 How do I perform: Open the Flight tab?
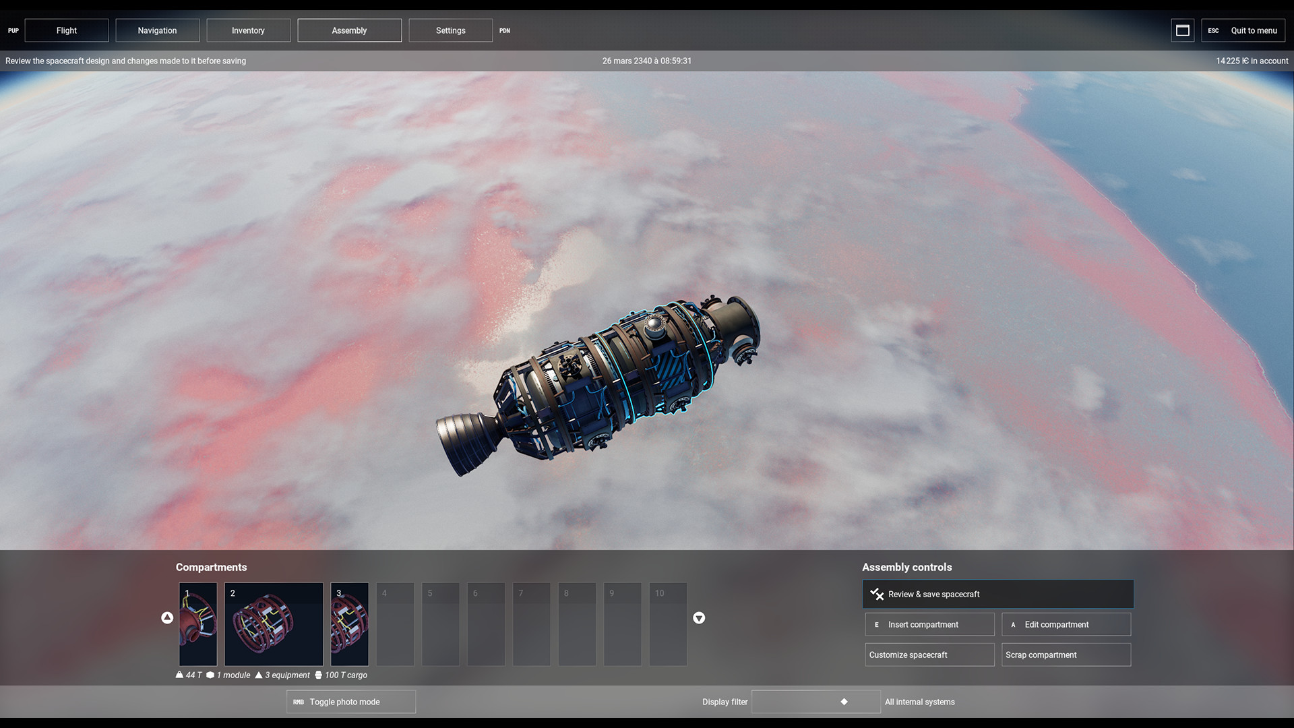click(x=66, y=30)
